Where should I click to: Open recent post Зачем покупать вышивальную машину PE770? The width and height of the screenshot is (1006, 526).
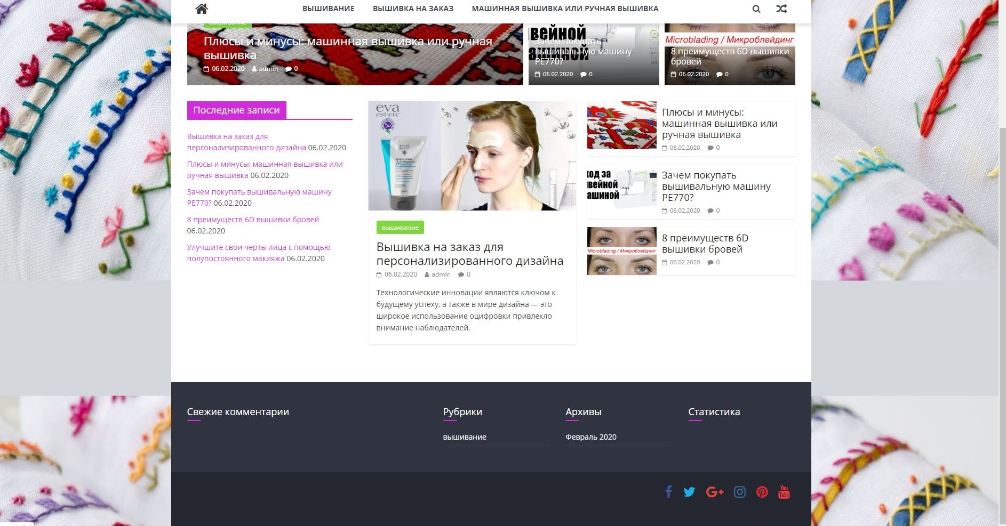coord(259,197)
